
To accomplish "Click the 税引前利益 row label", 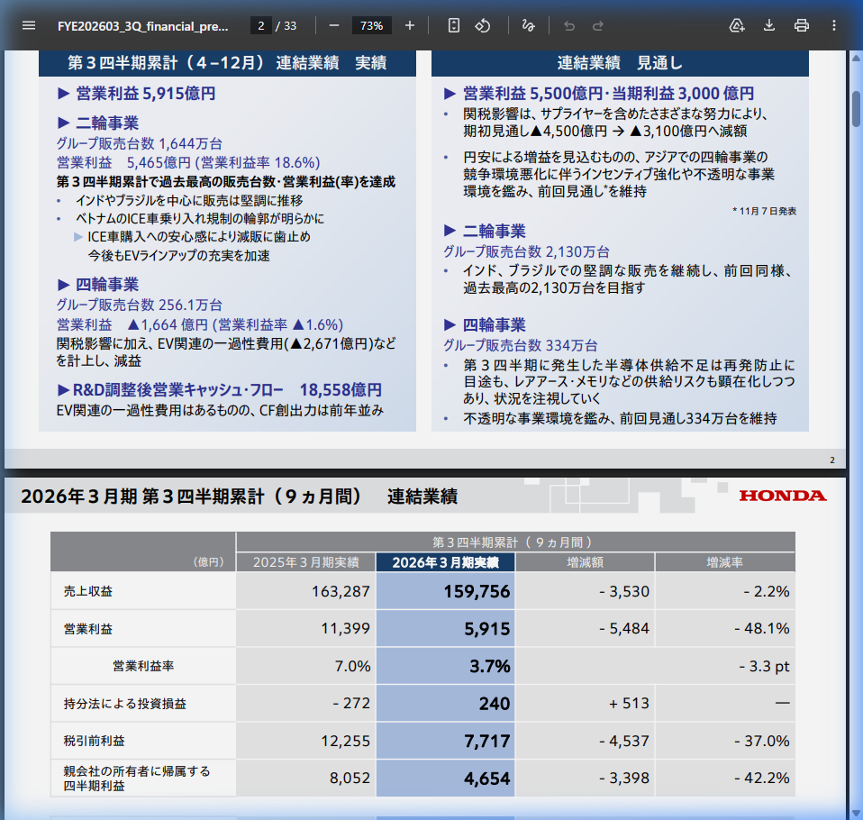I will click(94, 741).
